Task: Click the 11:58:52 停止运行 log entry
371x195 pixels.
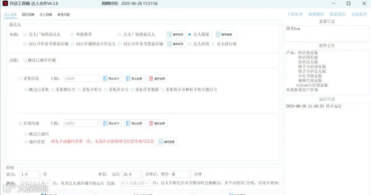Action: (x=314, y=106)
